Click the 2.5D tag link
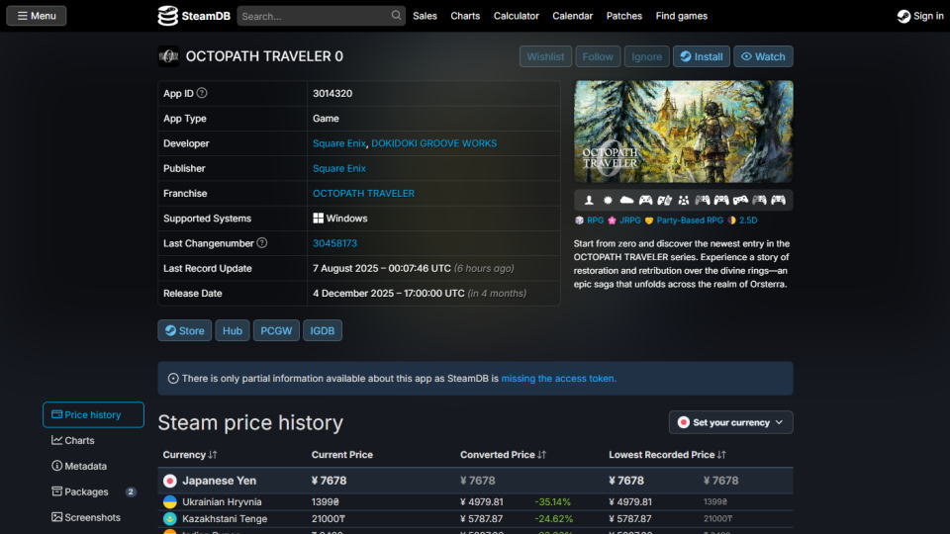Screen dimensions: 950x534 coord(748,221)
